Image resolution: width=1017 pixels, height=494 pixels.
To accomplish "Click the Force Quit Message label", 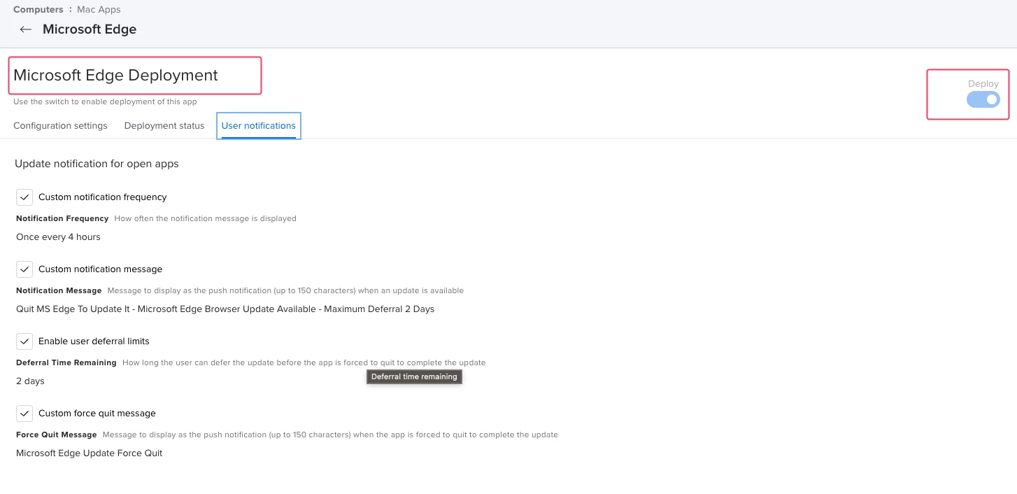I will point(57,435).
